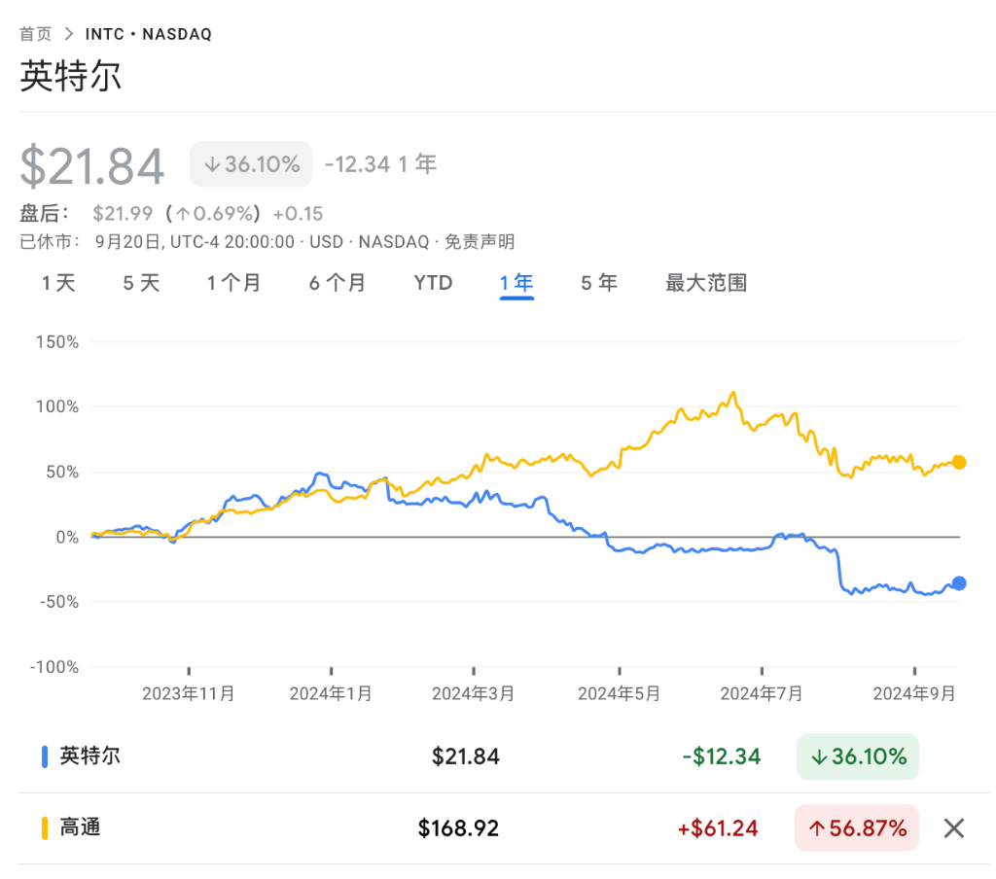Click the -$12.34 change in 英特尔 row
Viewport: 996px width, 879px height.
[721, 756]
